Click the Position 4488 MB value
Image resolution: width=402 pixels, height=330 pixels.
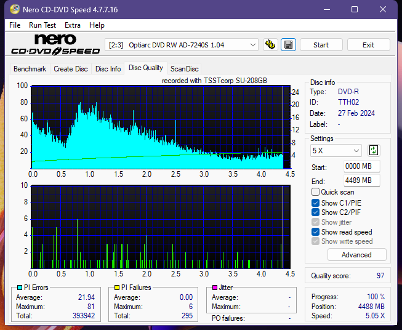click(x=371, y=307)
